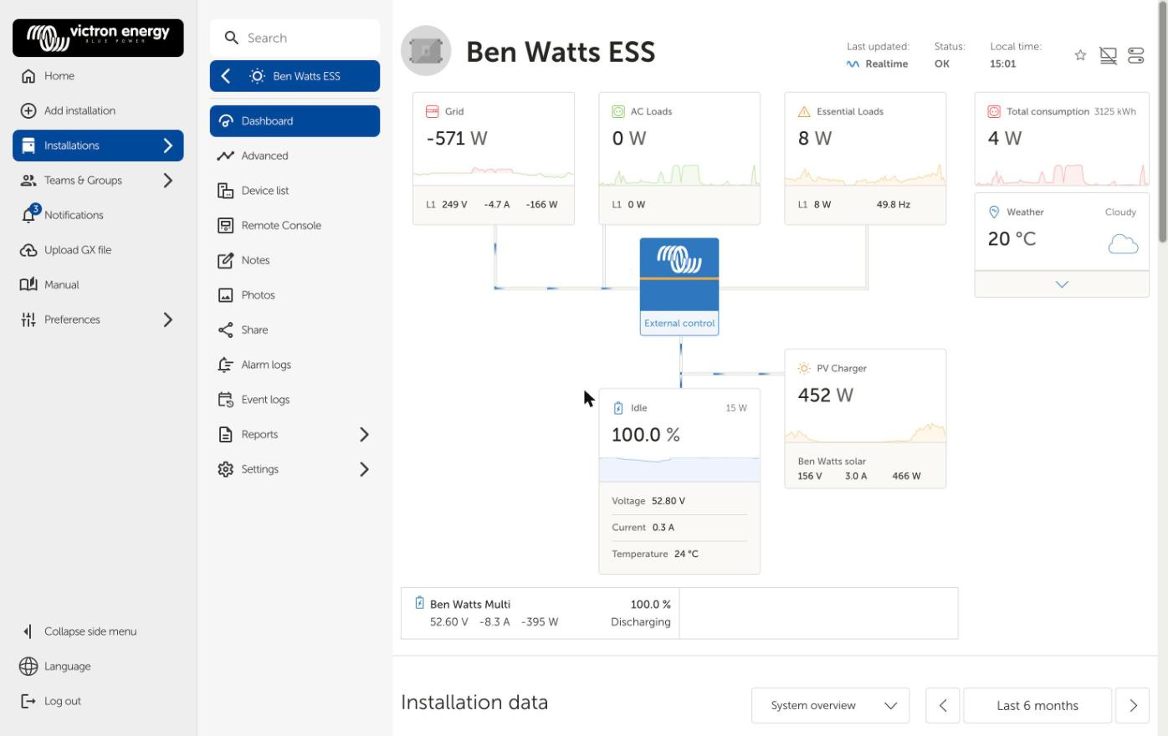Click the Grid widget icon

pos(433,111)
